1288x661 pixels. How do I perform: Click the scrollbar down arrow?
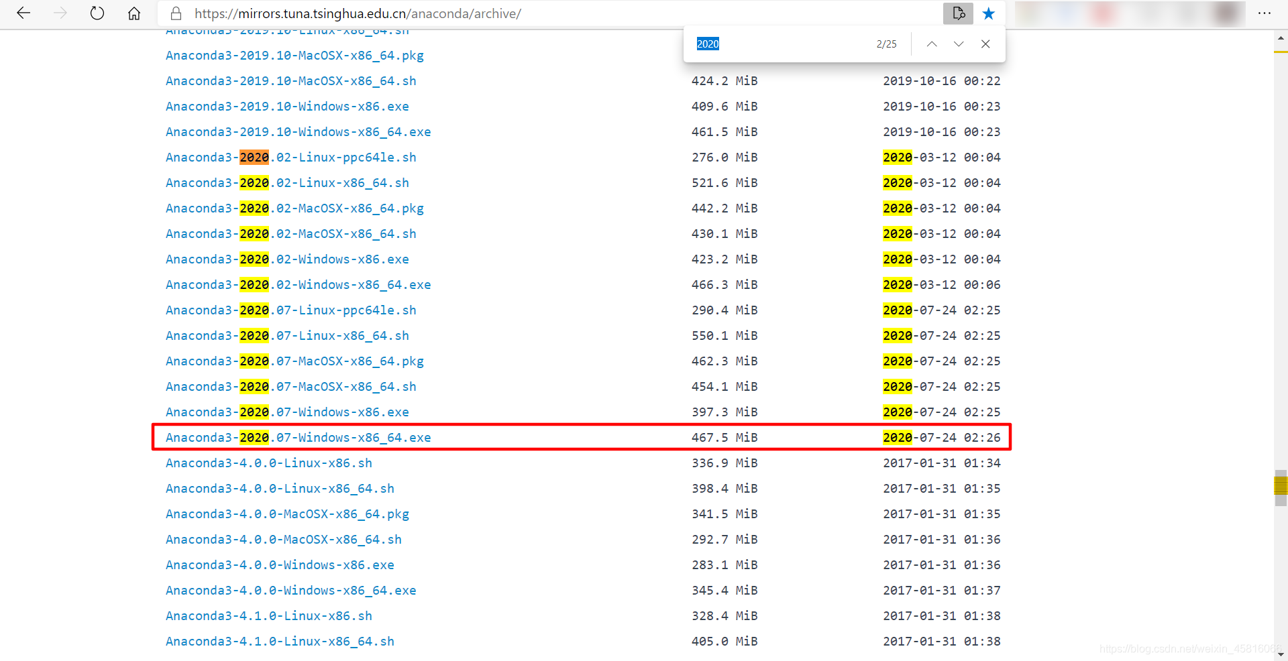[x=1281, y=654]
